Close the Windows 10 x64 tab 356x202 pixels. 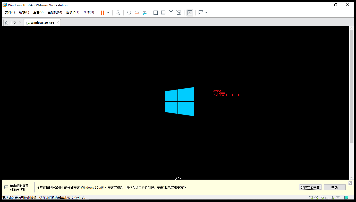click(x=58, y=22)
